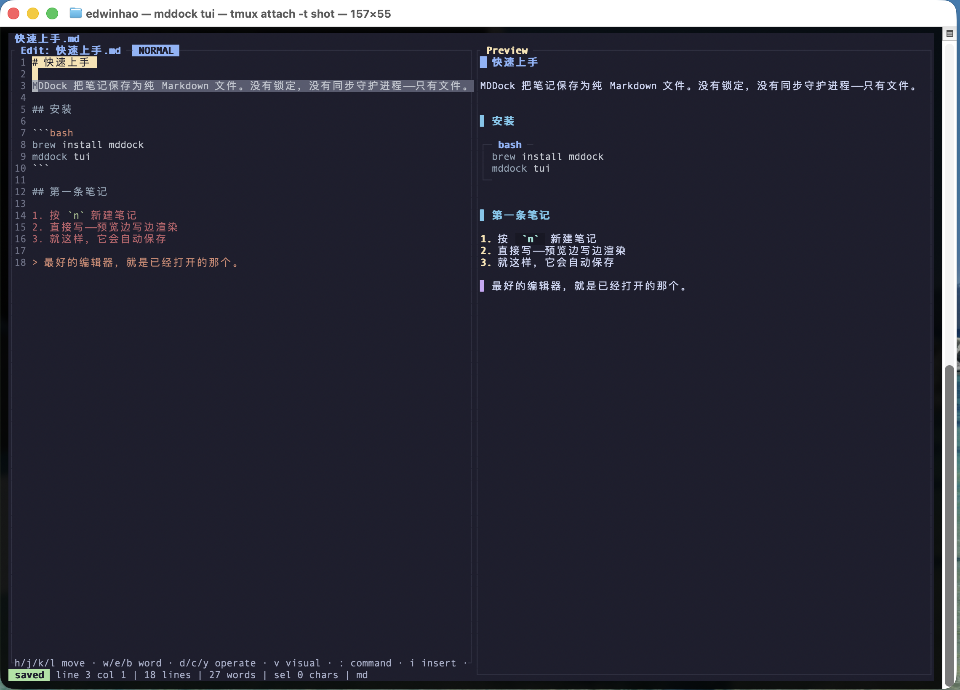Click the "h/j/k/l move" key hint
Image resolution: width=960 pixels, height=690 pixels.
pos(50,663)
